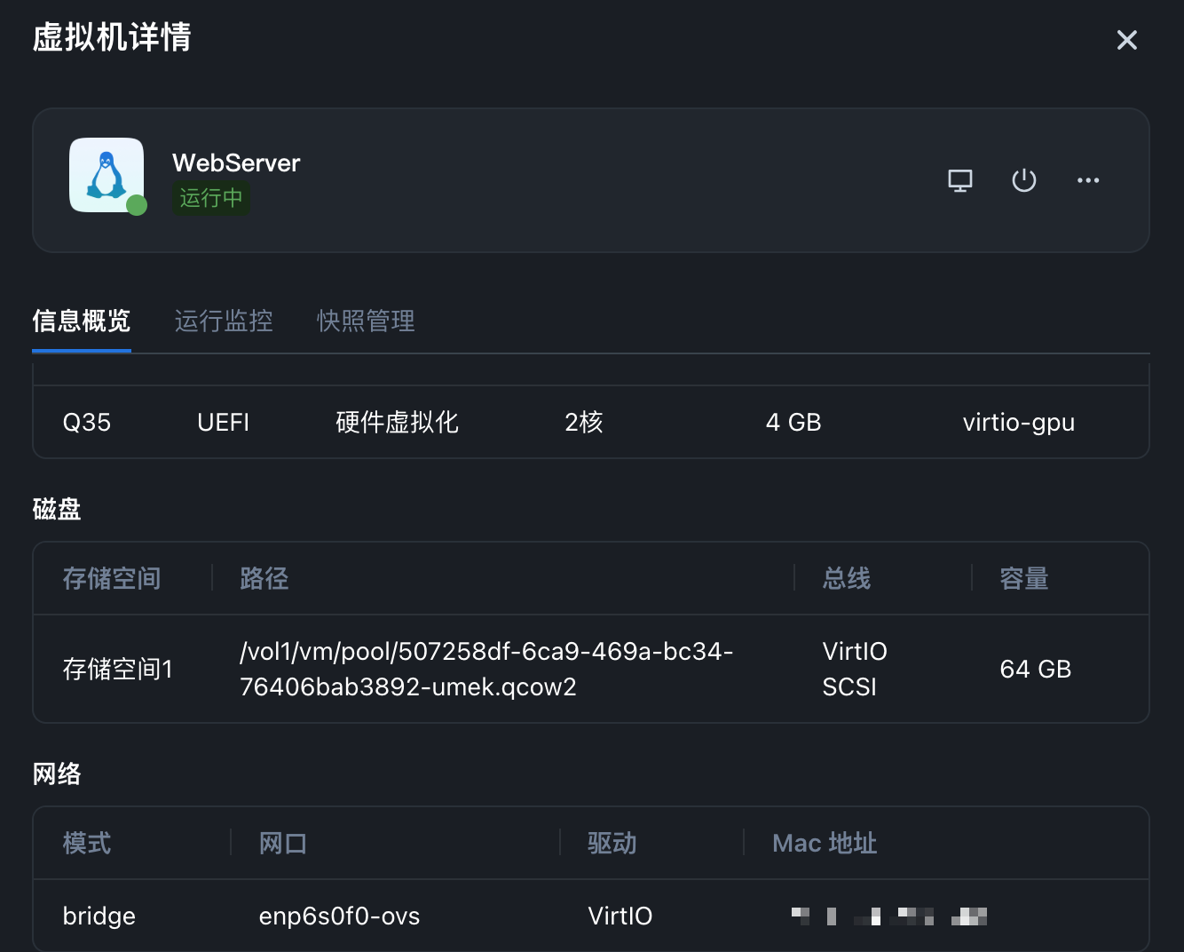Click the 存储空间 column header
The width and height of the screenshot is (1184, 952).
(x=112, y=579)
